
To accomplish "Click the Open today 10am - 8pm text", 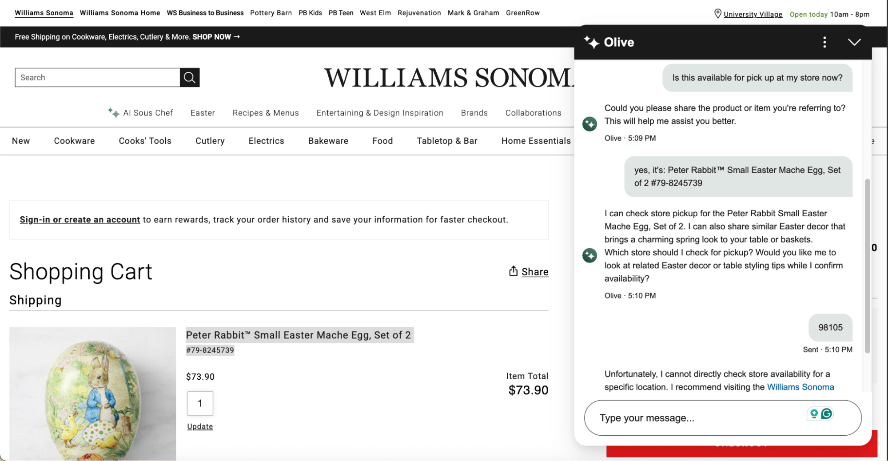I will point(829,14).
